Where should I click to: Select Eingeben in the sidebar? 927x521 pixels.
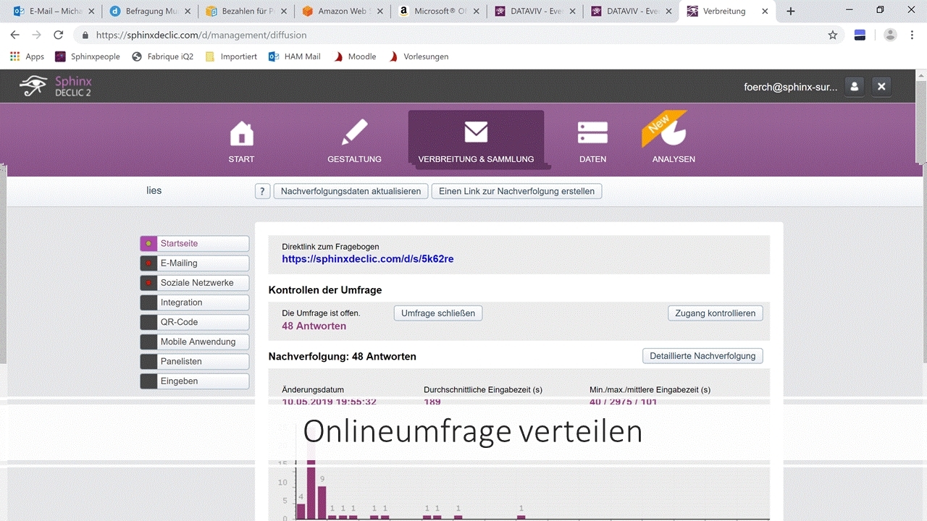tap(194, 381)
